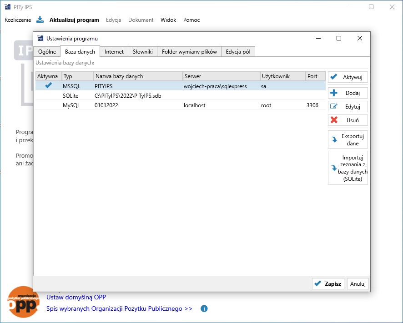The height and width of the screenshot is (323, 403).
Task: Open the Edycja pól tab
Action: pos(238,52)
